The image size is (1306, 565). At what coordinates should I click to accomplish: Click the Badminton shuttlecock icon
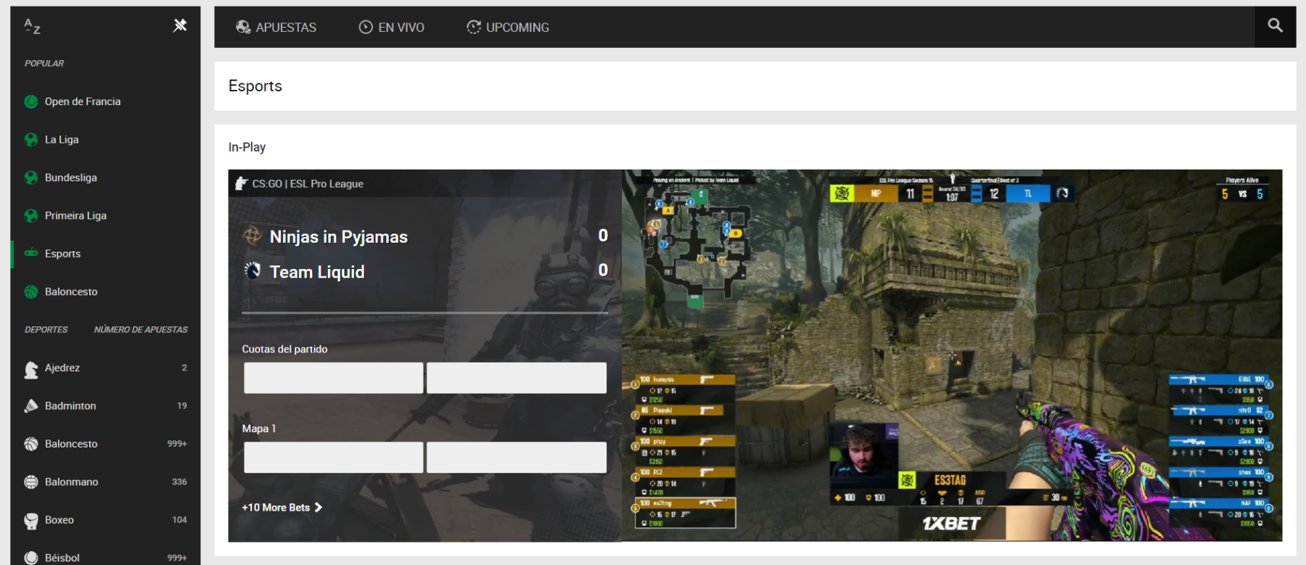[x=31, y=406]
